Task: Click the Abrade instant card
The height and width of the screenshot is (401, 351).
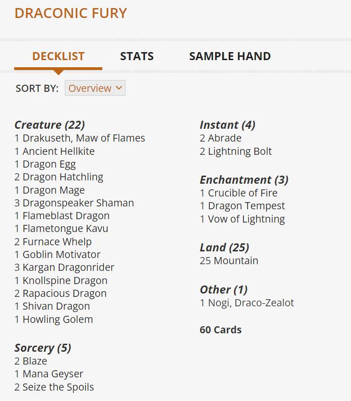Action: tap(225, 138)
